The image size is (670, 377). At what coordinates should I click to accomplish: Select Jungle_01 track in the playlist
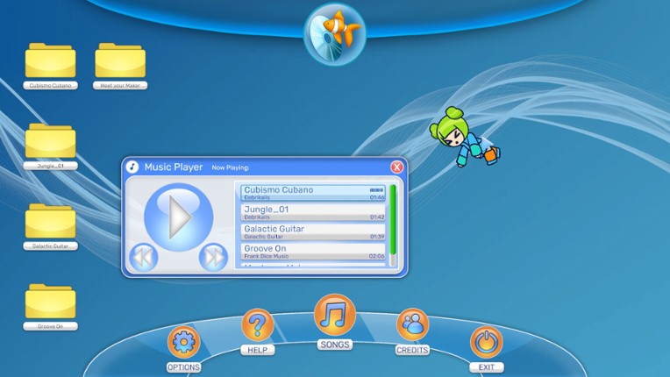click(313, 212)
